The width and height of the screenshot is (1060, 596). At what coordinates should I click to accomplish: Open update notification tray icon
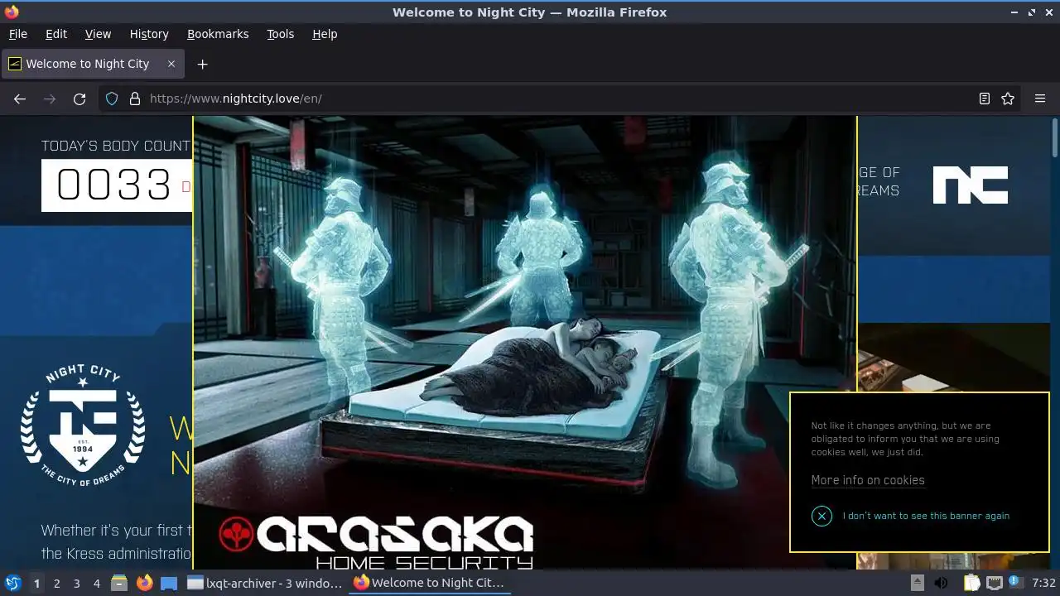[1014, 583]
